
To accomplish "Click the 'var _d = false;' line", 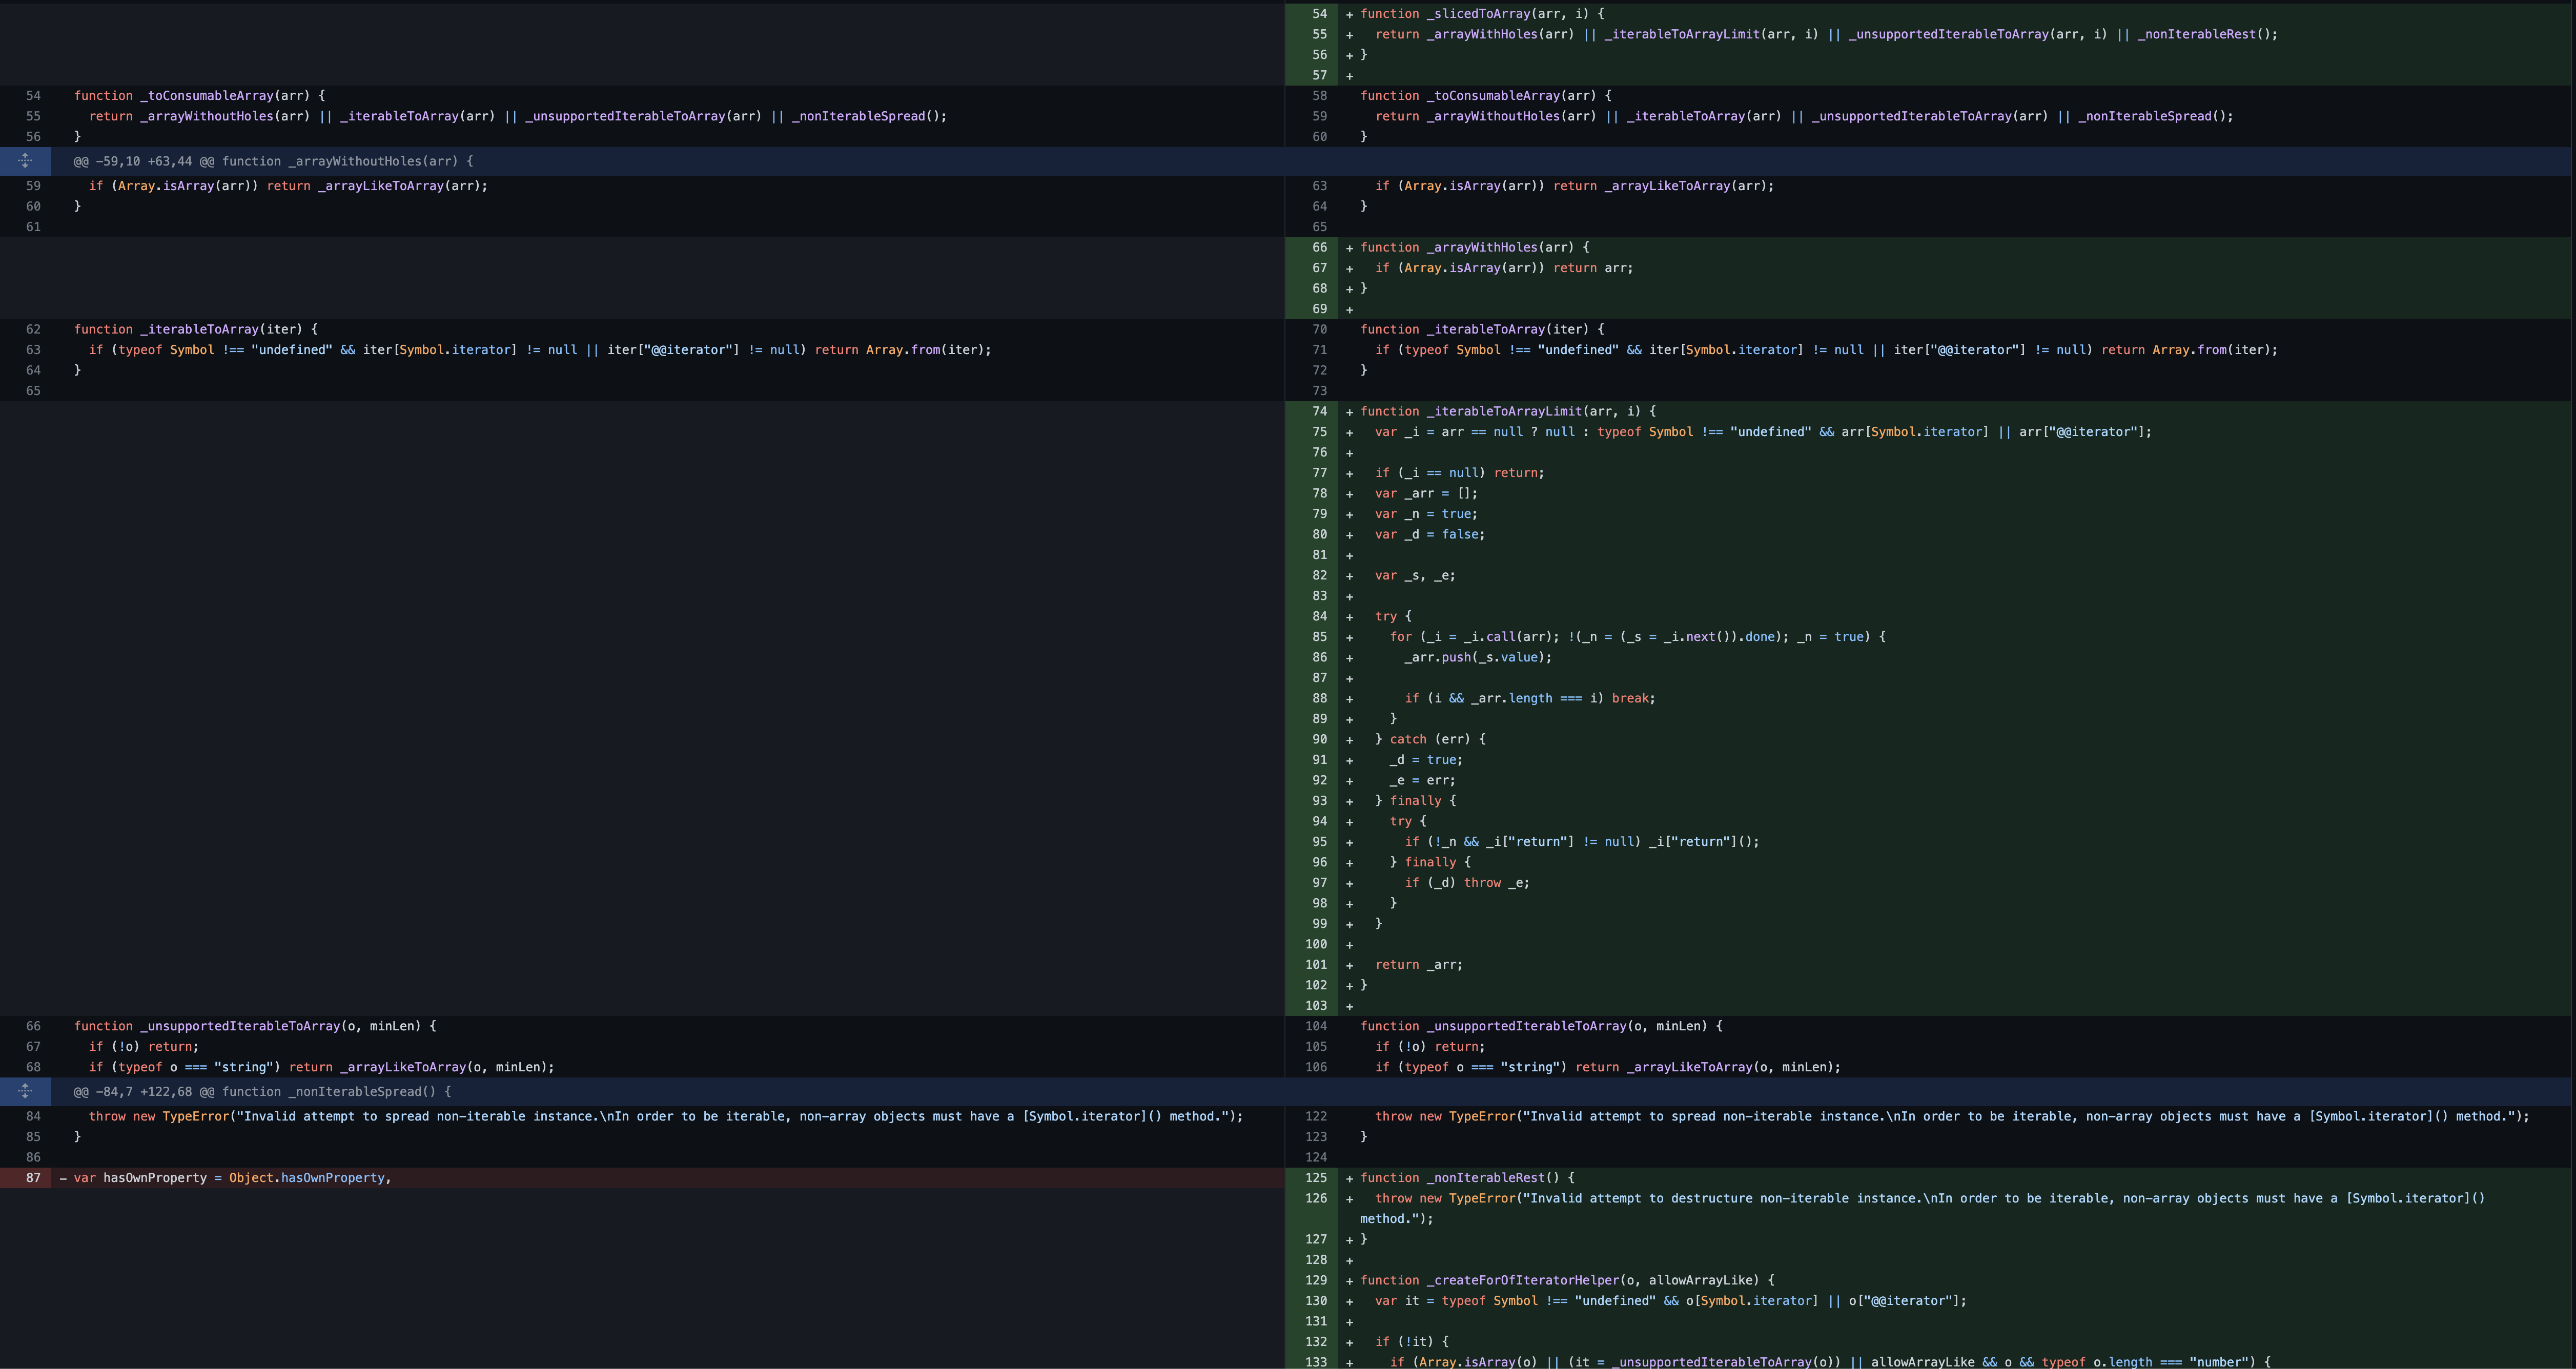I will pos(1430,534).
